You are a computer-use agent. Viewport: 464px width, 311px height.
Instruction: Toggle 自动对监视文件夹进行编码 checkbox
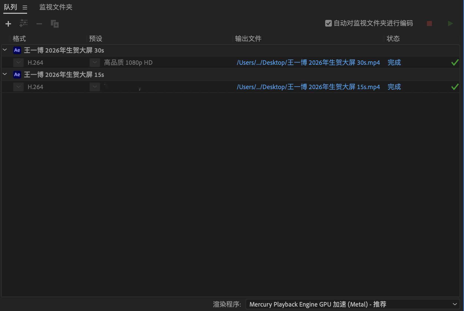pyautogui.click(x=328, y=23)
